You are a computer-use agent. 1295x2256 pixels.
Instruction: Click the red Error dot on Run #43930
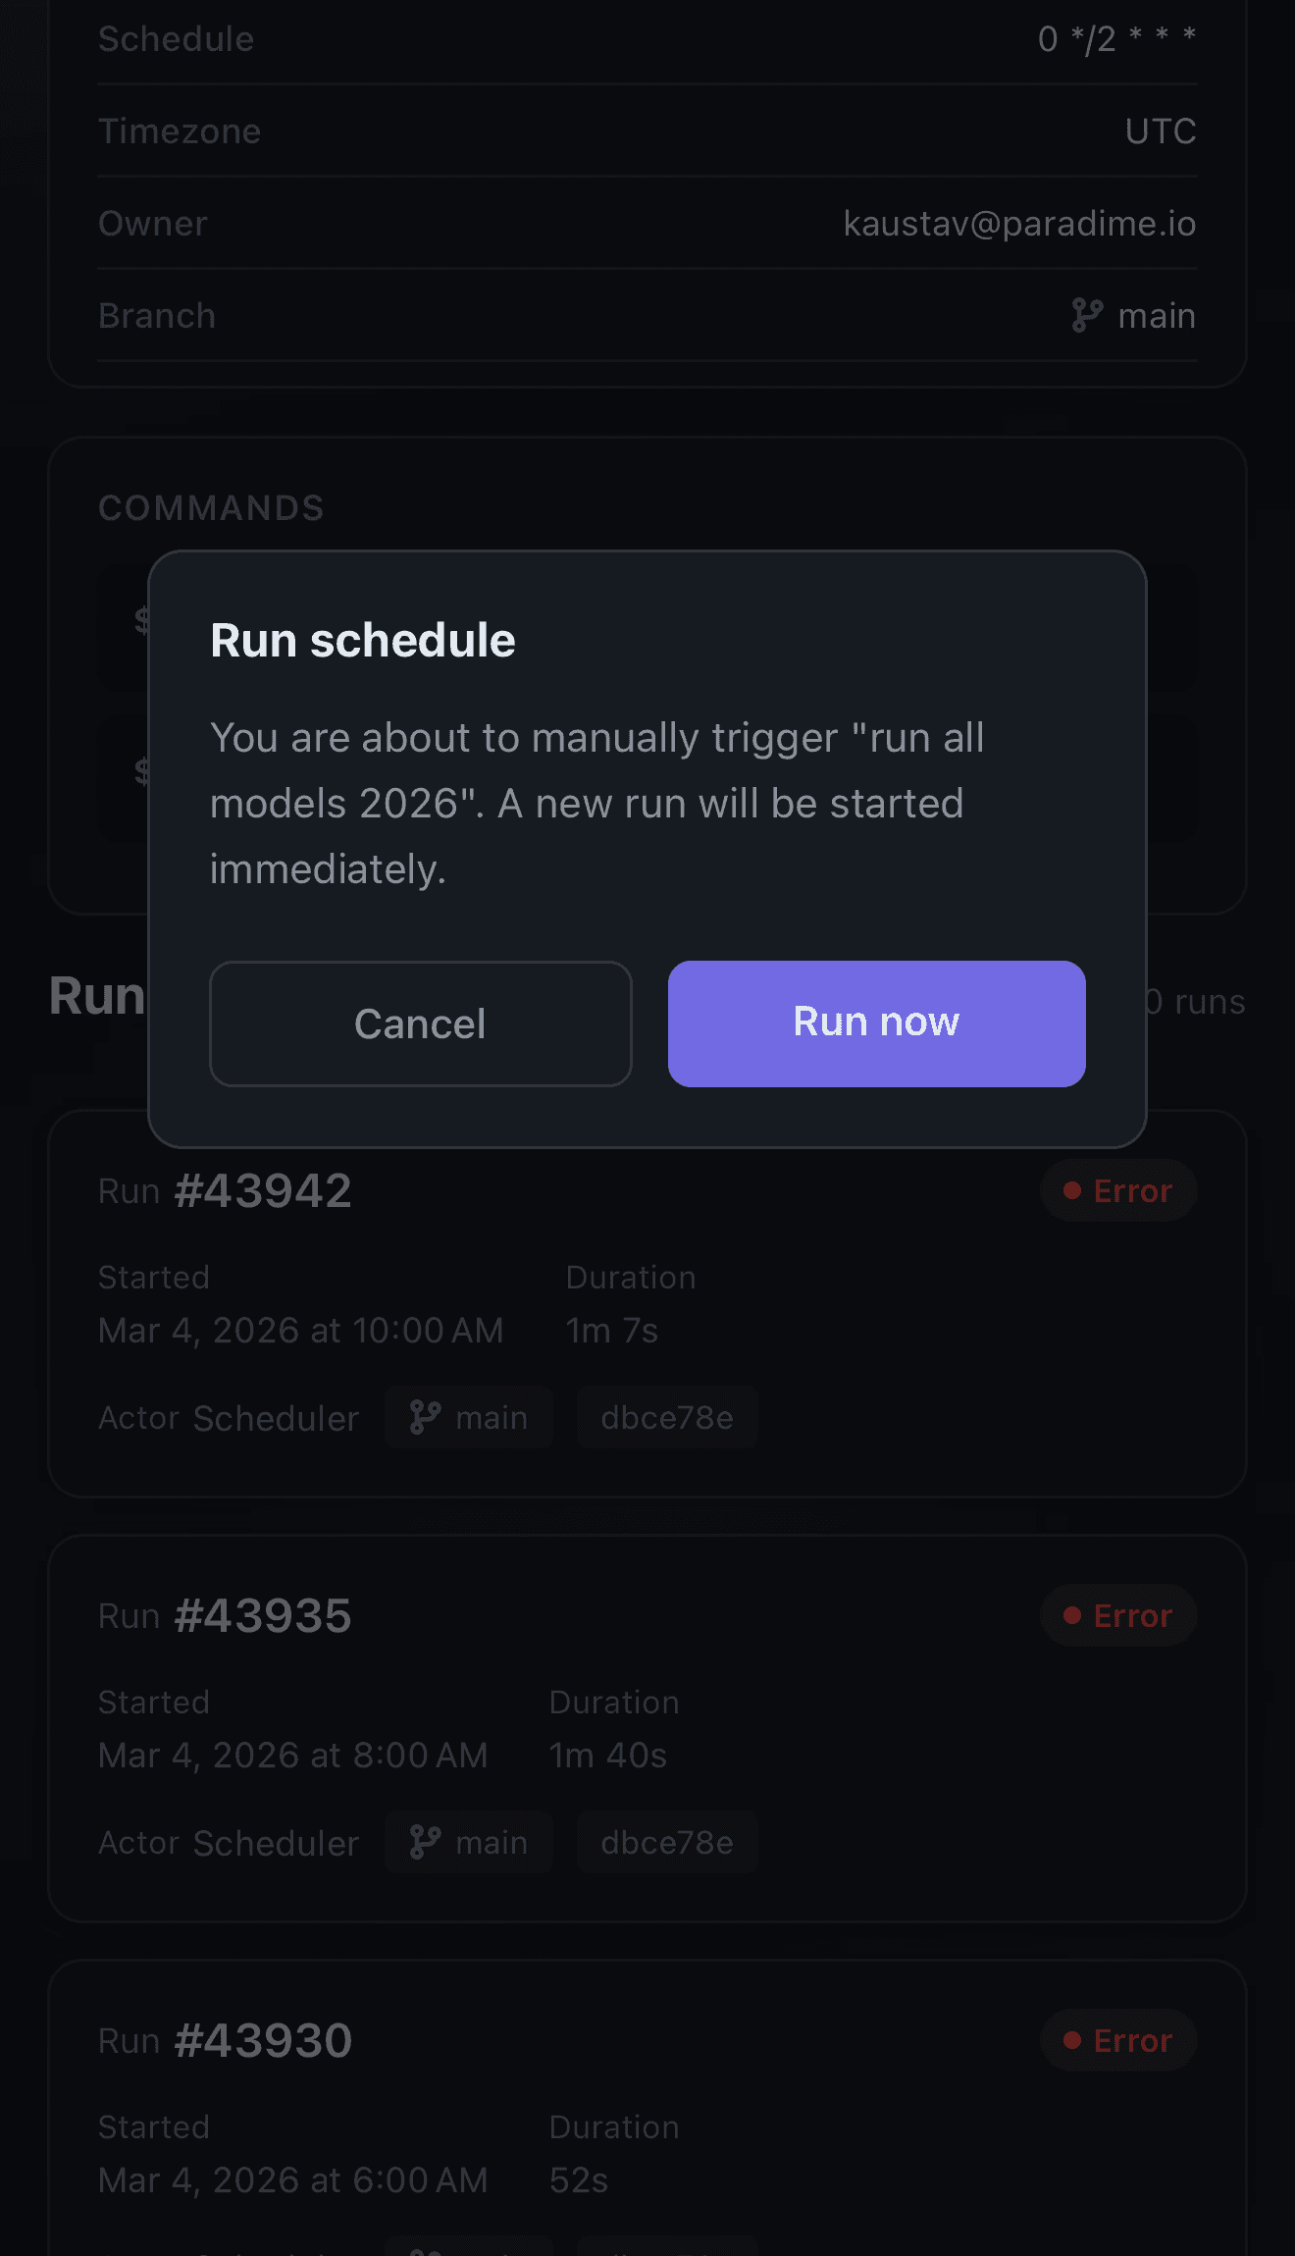click(x=1072, y=2040)
